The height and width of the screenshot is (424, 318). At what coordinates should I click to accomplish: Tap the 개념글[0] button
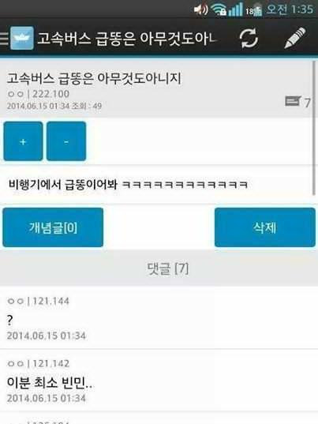click(53, 227)
